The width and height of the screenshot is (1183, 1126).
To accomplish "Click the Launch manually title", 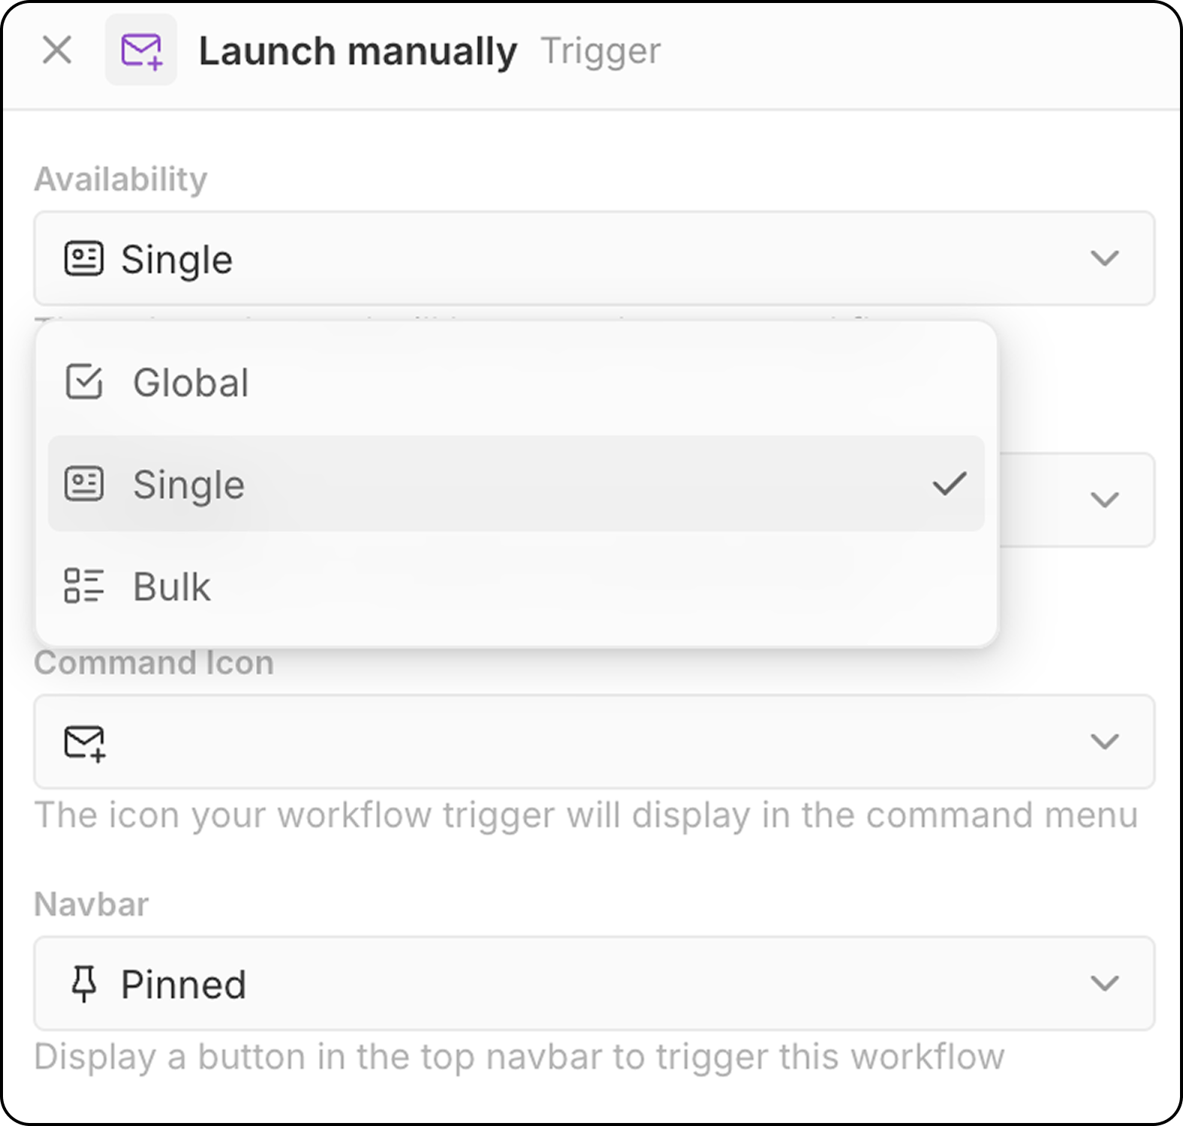I will click(x=358, y=51).
